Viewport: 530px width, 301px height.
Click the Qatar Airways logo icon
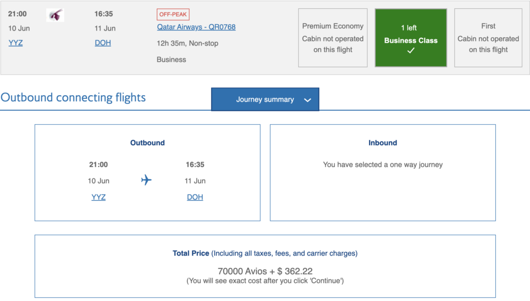click(55, 15)
